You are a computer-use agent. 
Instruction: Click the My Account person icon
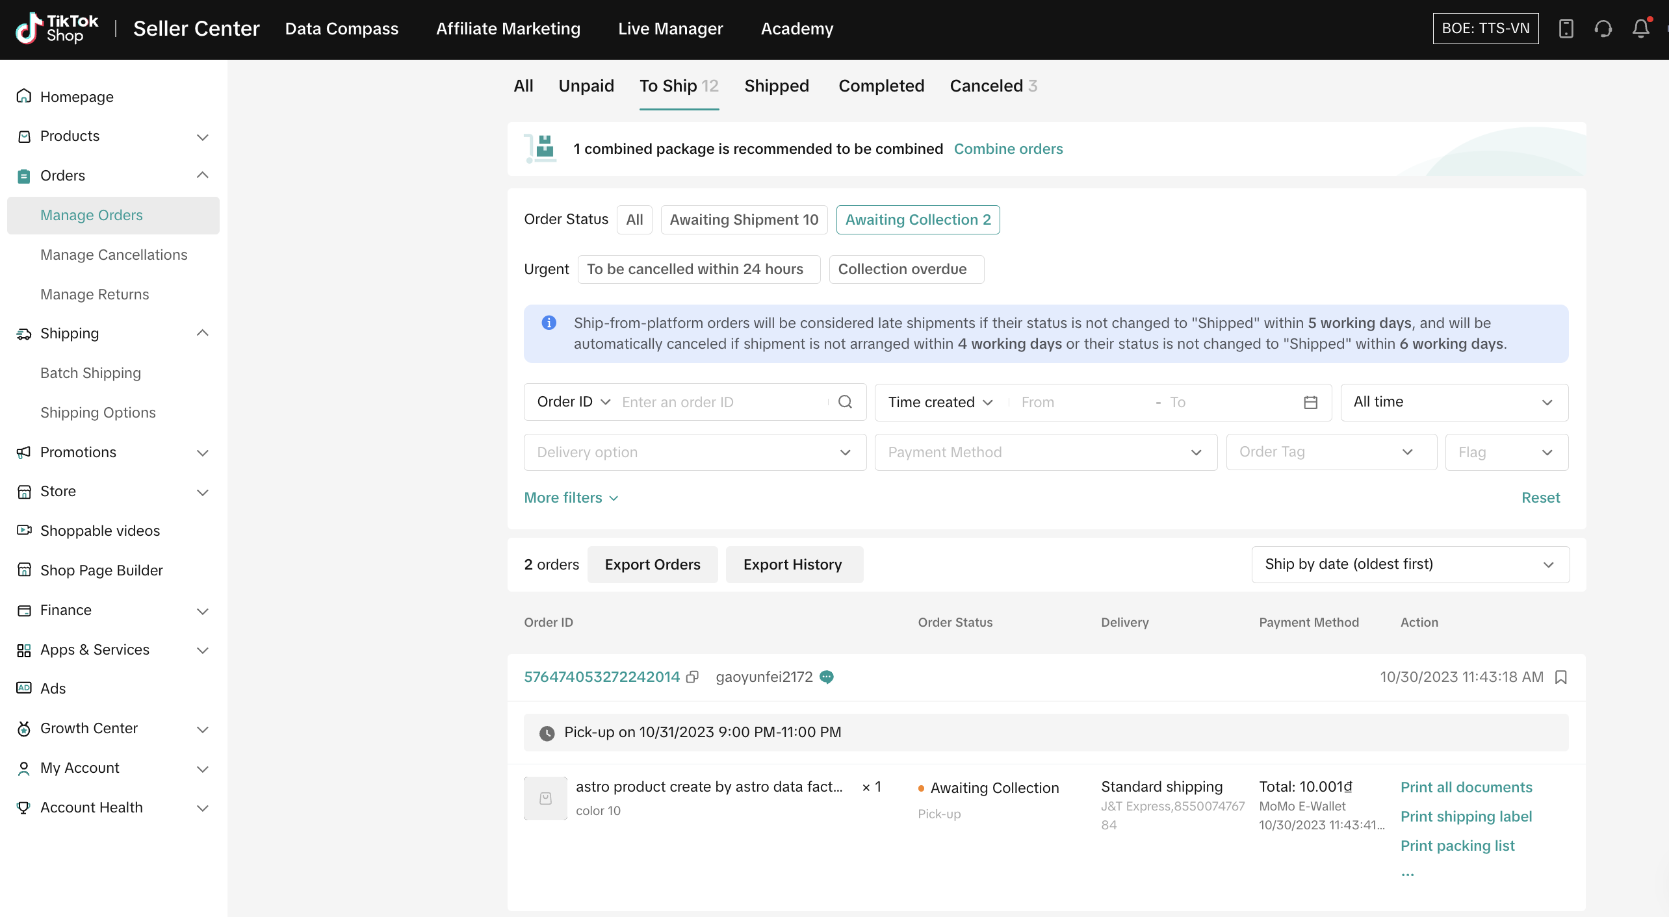pos(24,768)
